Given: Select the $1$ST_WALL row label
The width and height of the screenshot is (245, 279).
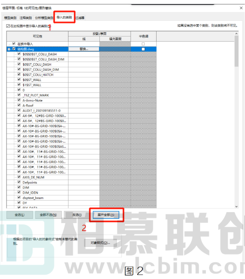Looking at the screenshot, I should pyautogui.click(x=32, y=85).
